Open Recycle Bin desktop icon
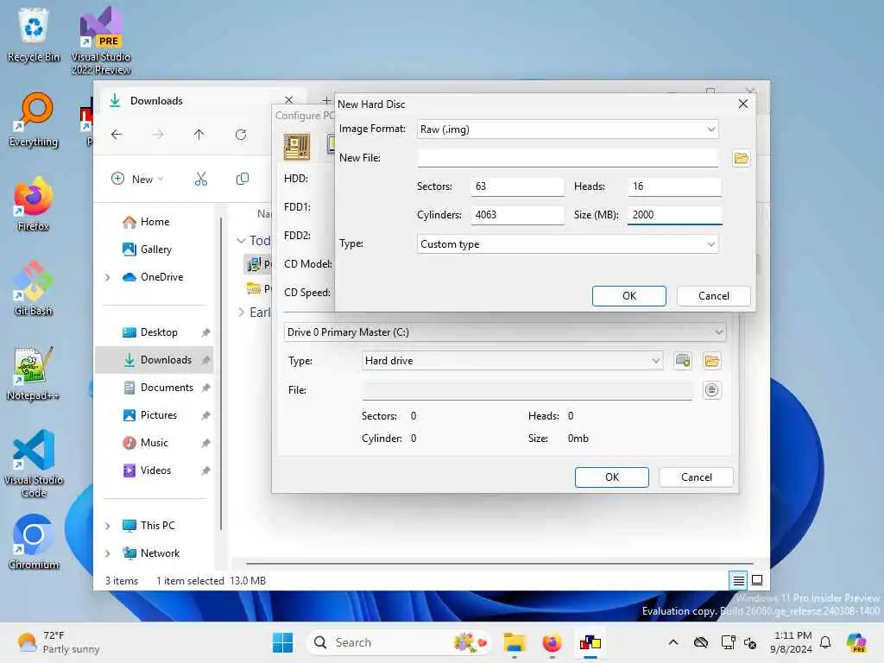Screen dimensions: 884x663 click(34, 35)
